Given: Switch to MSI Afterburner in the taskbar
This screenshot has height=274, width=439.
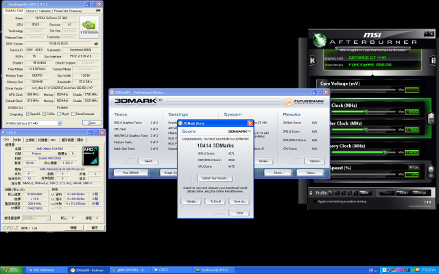Looking at the screenshot, I should tap(47, 270).
